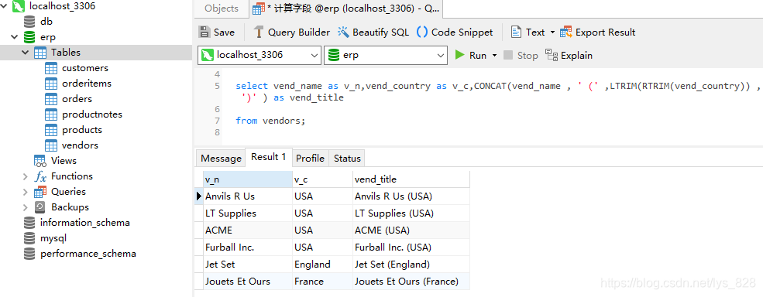Click the Code Snippet parentheses icon
Viewport: 763px width, 297px height.
(422, 32)
